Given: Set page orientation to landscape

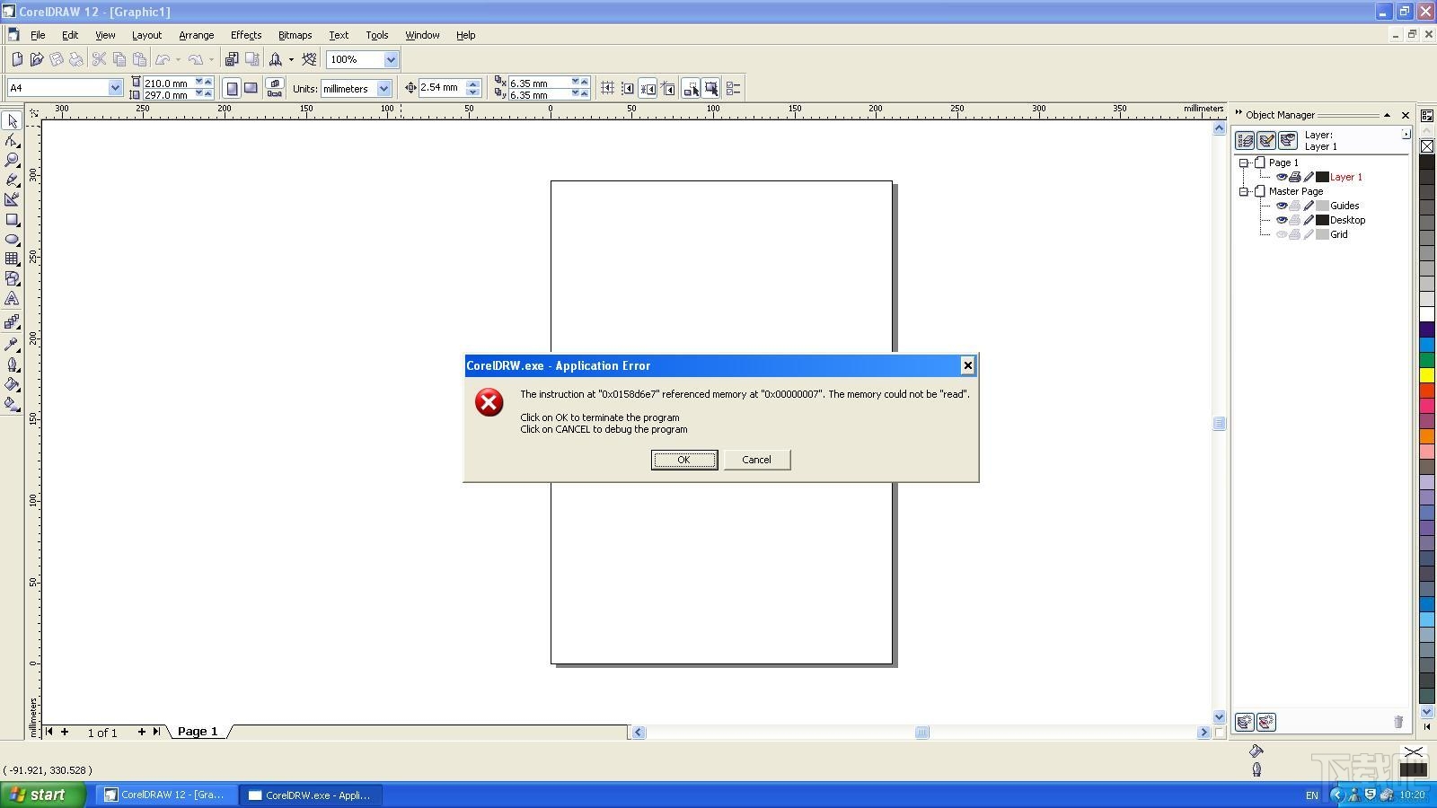Looking at the screenshot, I should pyautogui.click(x=251, y=88).
